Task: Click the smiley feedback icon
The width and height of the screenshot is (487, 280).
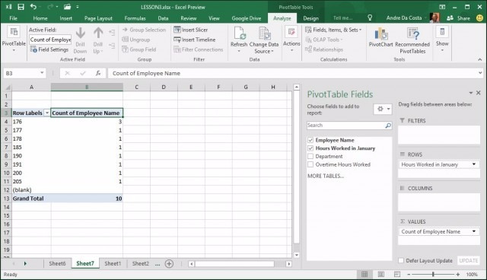Action: pos(479,18)
